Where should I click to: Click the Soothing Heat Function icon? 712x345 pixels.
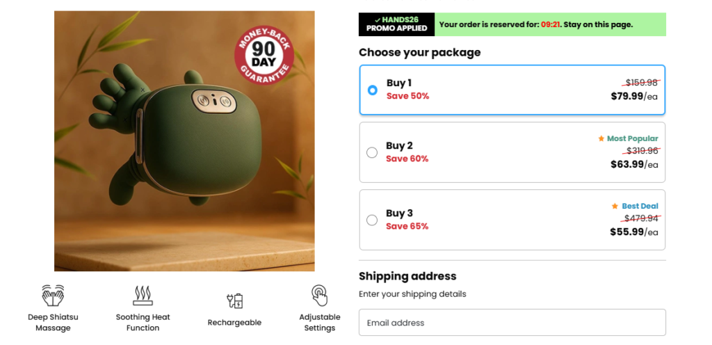tap(143, 296)
